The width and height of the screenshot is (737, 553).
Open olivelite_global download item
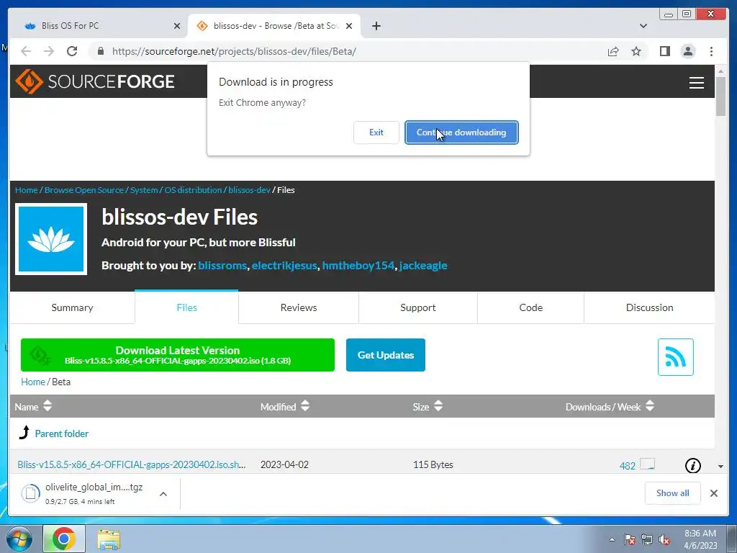click(82, 494)
